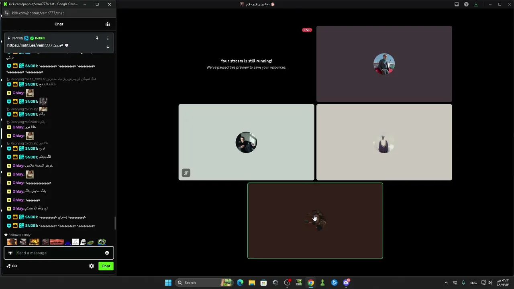Open chat settings gear icon
Screen dimensions: 514x289
[92, 266]
